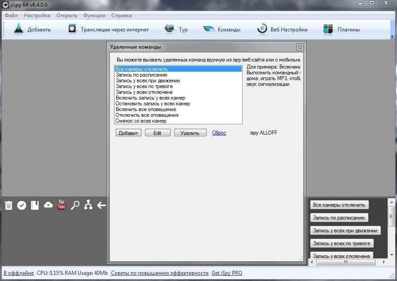This screenshot has height=281, width=397.
Task: Select 'Все камеры отключить' in the list
Action: coord(178,69)
